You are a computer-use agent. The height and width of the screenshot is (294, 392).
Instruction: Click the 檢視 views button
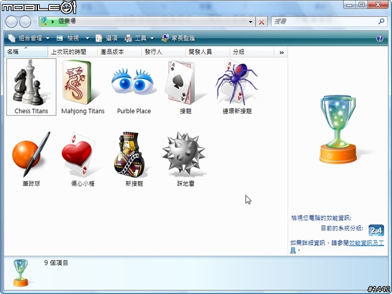(68, 38)
